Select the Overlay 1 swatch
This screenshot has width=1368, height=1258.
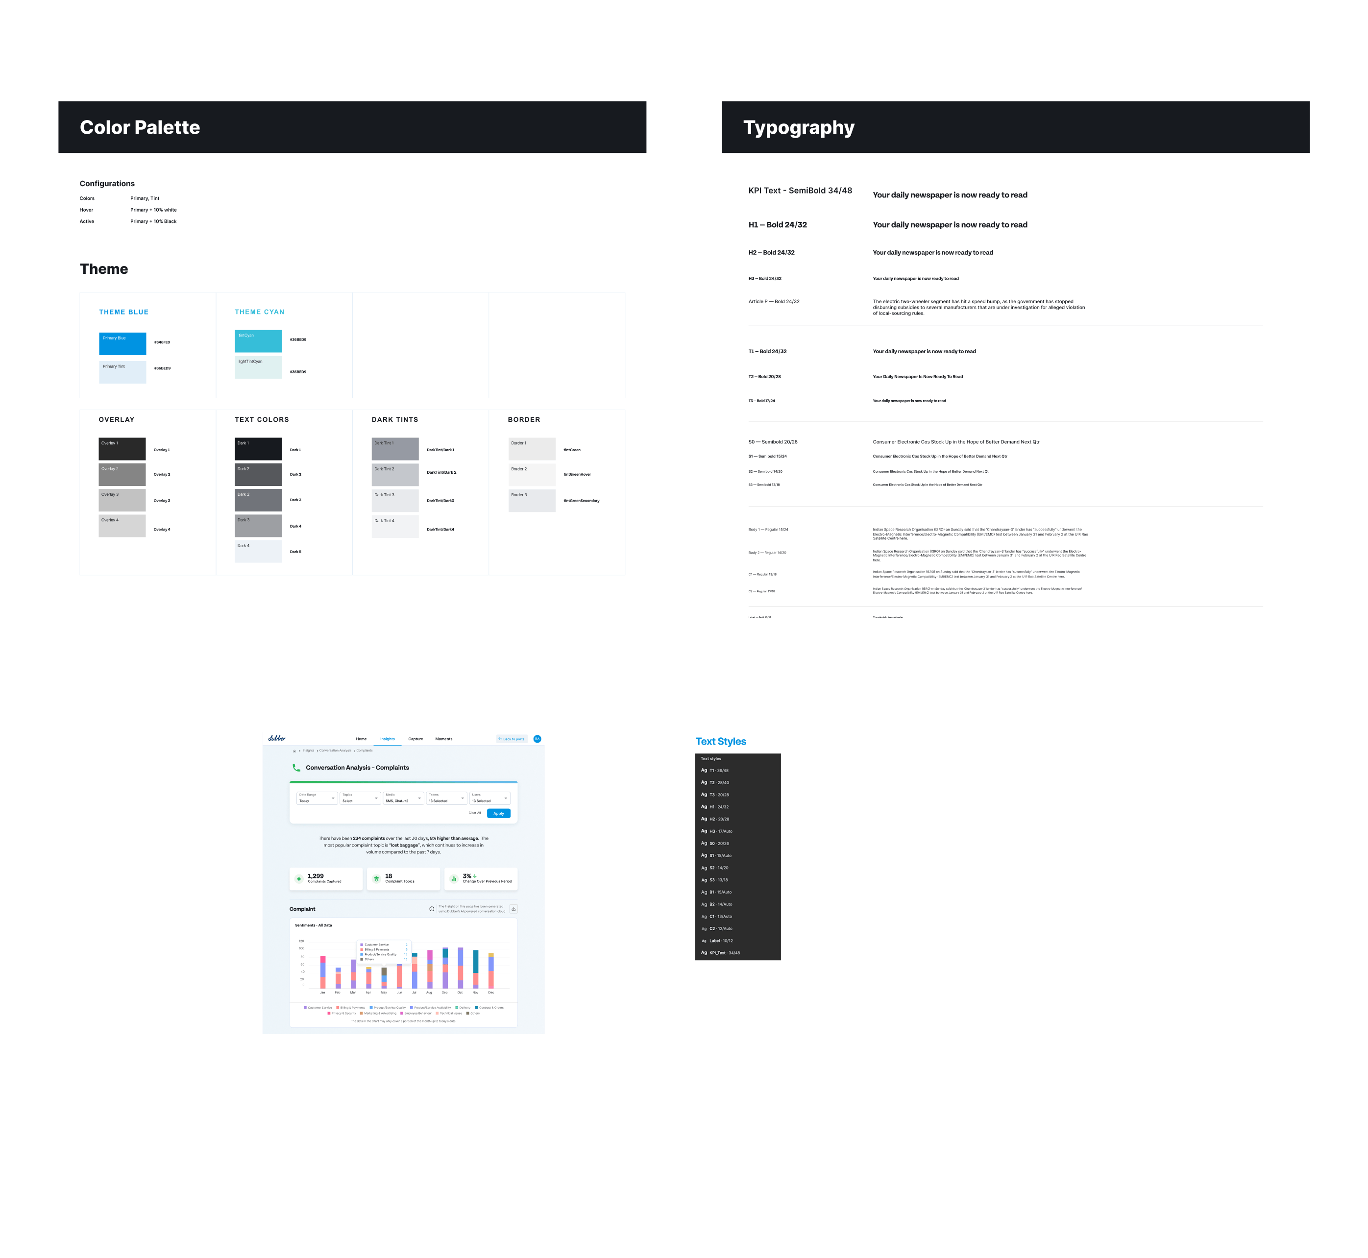122,449
